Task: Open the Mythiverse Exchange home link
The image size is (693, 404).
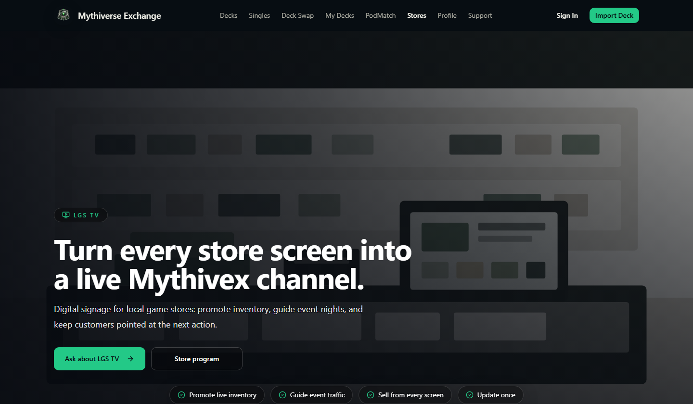Action: tap(109, 15)
